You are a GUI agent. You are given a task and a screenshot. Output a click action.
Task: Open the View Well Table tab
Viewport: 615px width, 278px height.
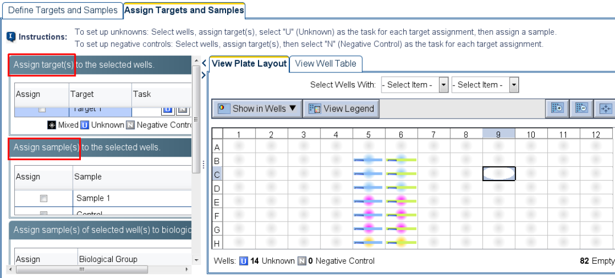coord(326,64)
